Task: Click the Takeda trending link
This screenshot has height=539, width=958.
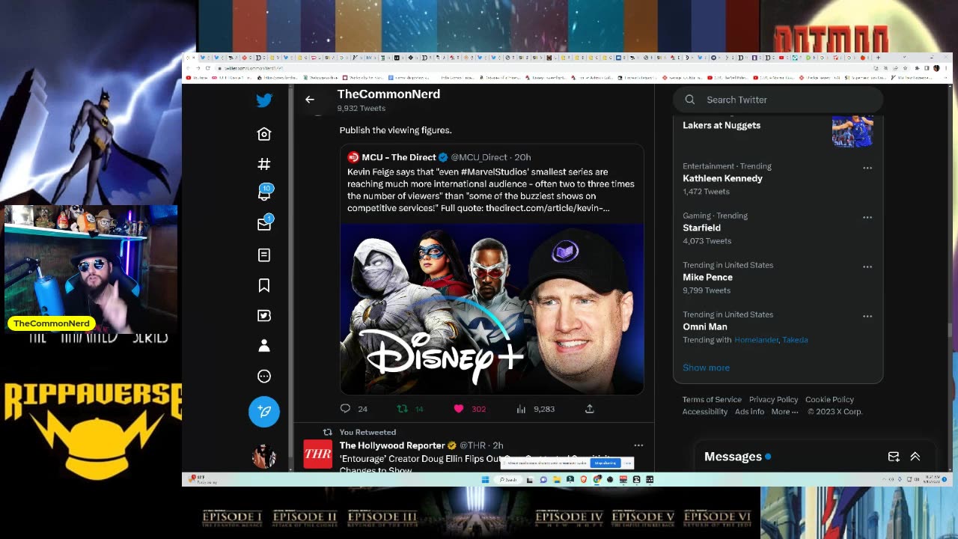Action: pyautogui.click(x=795, y=340)
